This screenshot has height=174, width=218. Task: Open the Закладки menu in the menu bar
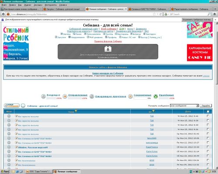pyautogui.click(x=38, y=5)
